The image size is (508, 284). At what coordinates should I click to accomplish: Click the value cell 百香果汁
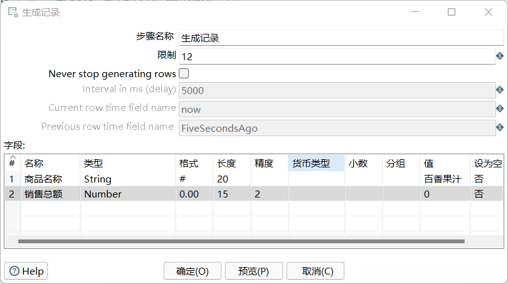tap(445, 179)
